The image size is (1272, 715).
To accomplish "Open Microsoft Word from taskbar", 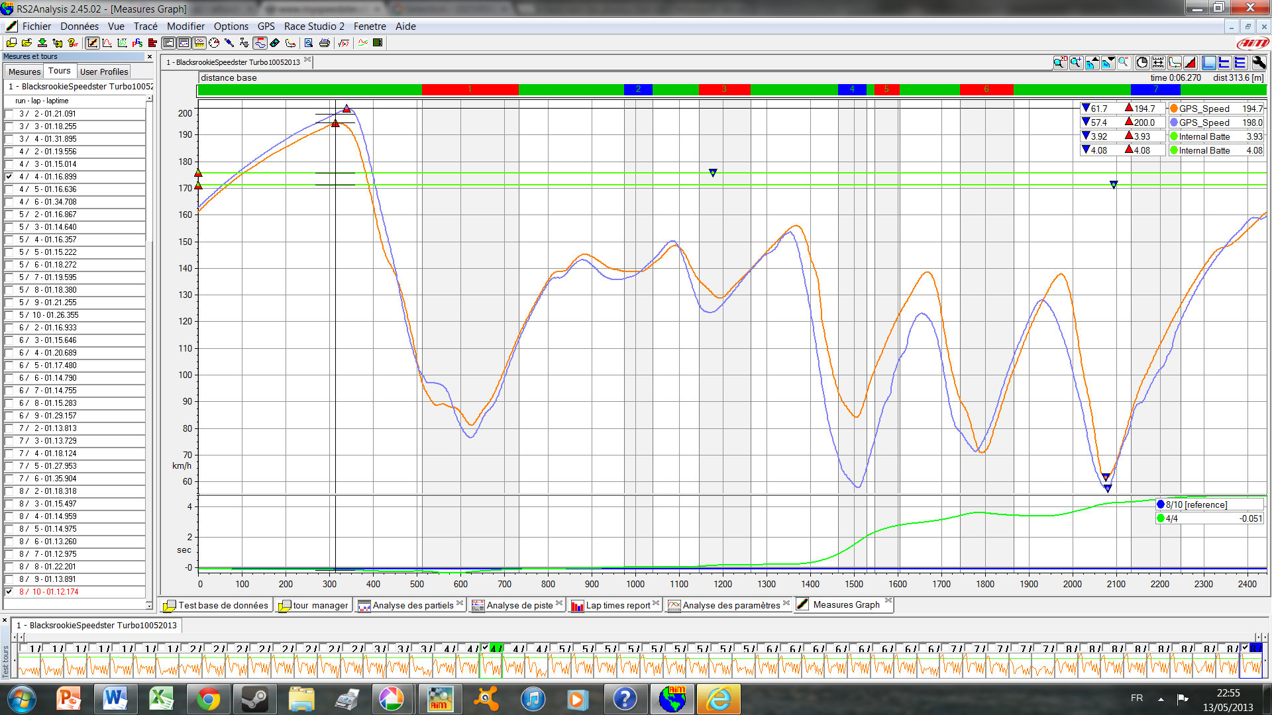I will click(115, 699).
